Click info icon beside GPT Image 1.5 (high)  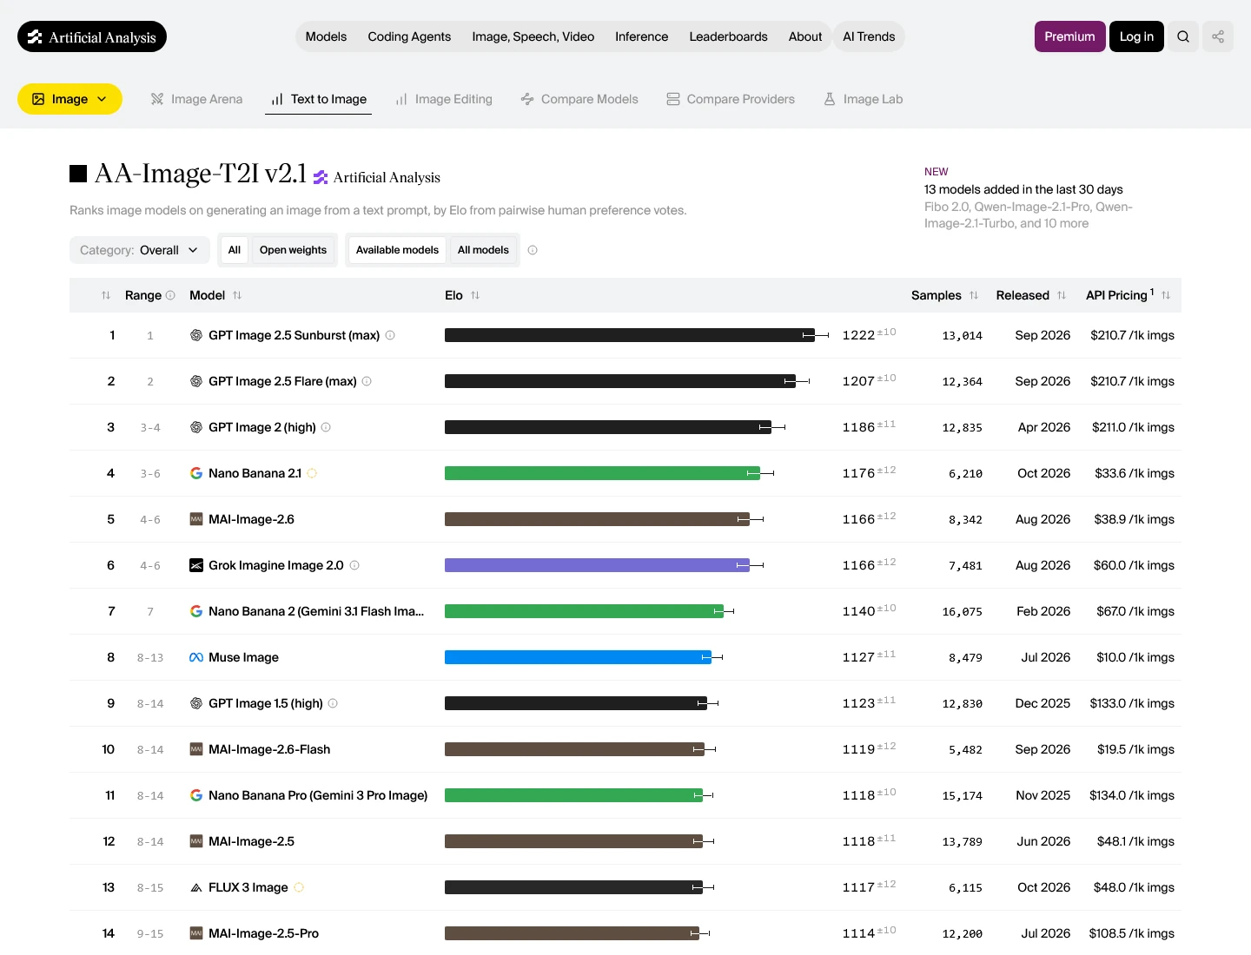pos(333,703)
